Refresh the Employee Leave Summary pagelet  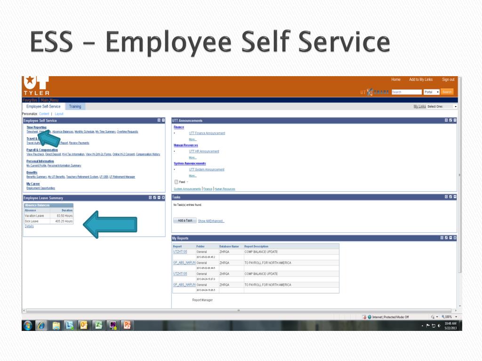pos(150,198)
